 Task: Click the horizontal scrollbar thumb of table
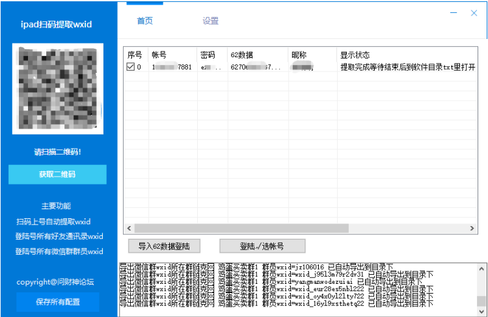[241, 229]
